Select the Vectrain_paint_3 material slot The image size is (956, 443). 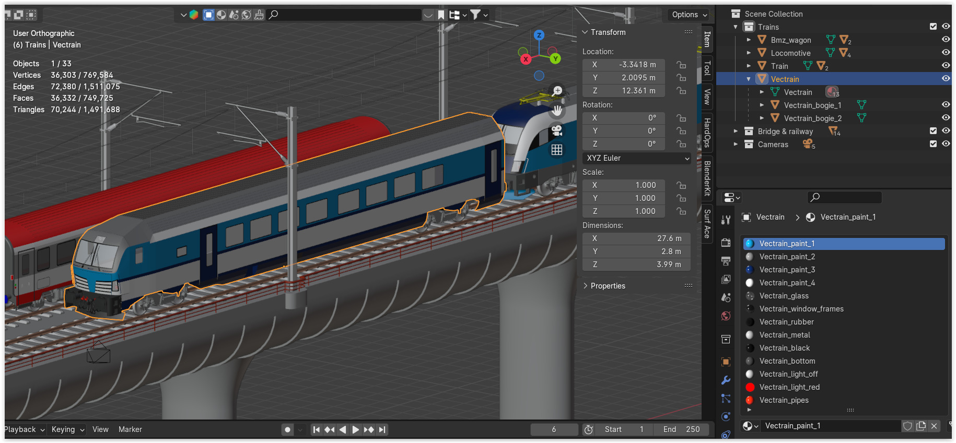844,270
